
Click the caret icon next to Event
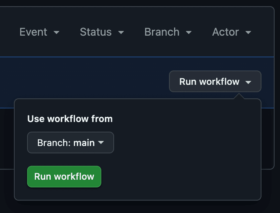click(x=56, y=33)
